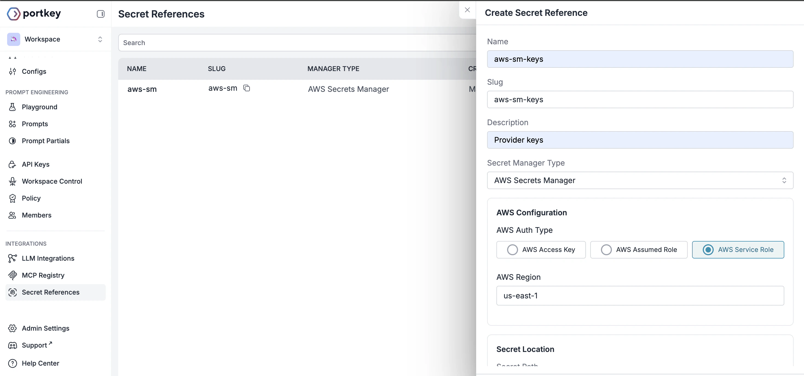Image resolution: width=804 pixels, height=376 pixels.
Task: Choose the AWS Service Role option
Action: point(738,250)
